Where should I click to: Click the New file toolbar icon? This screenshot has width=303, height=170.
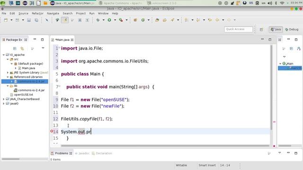(x=6, y=20)
